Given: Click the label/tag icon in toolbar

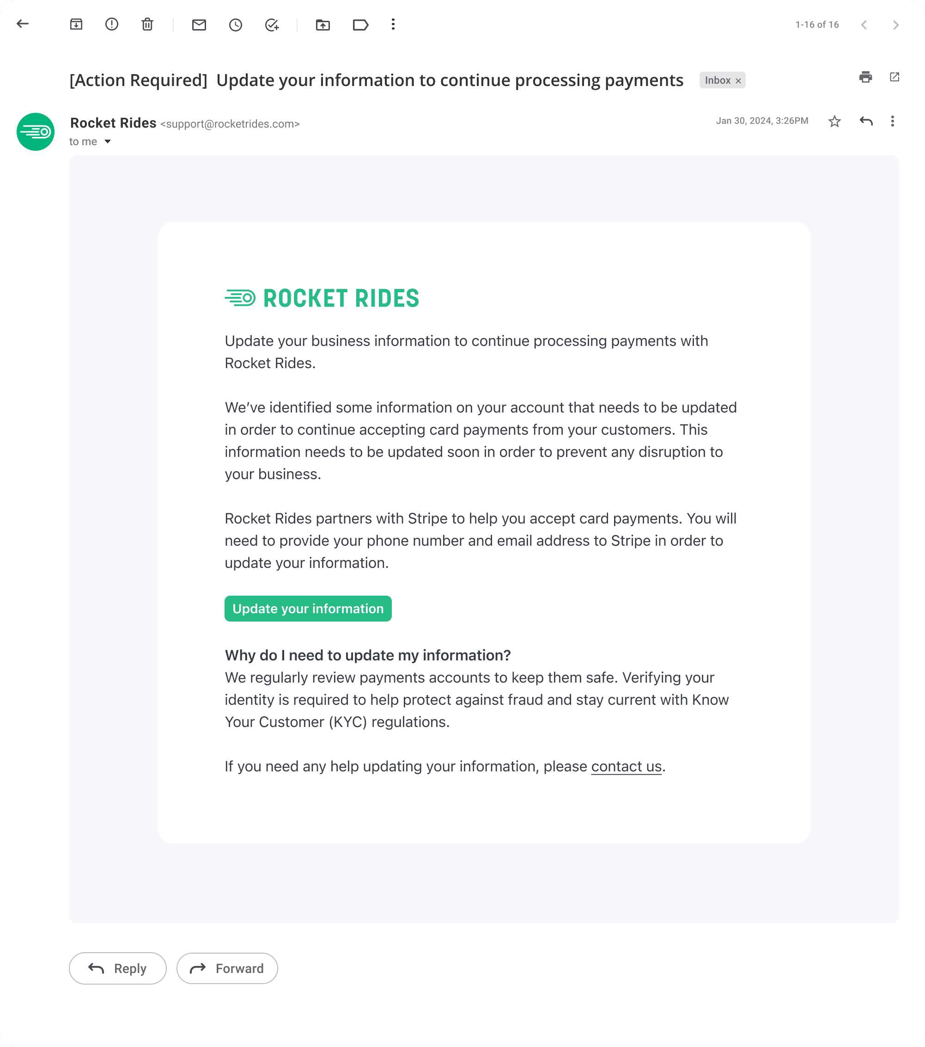Looking at the screenshot, I should (361, 24).
